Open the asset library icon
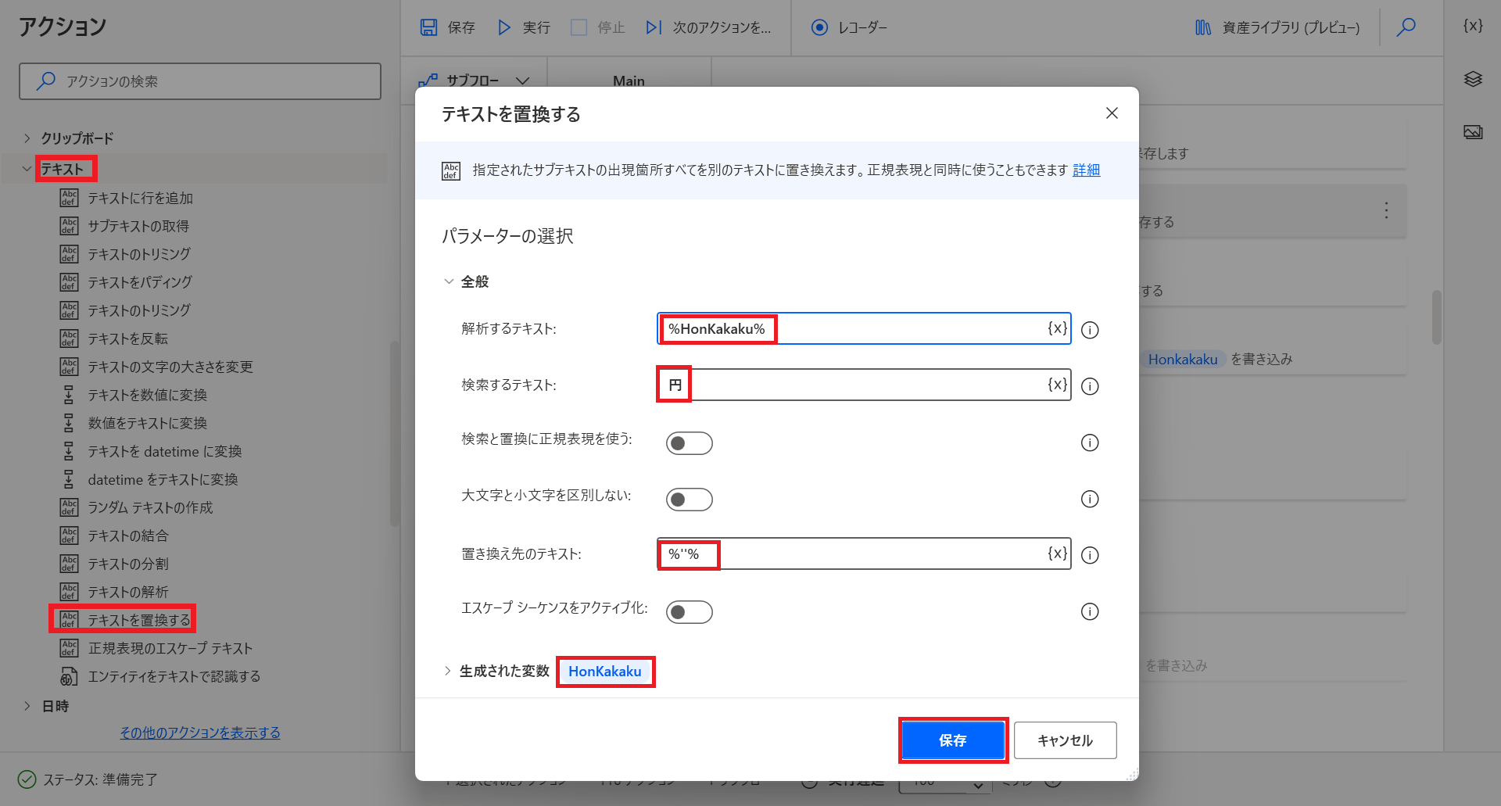 [x=1203, y=27]
